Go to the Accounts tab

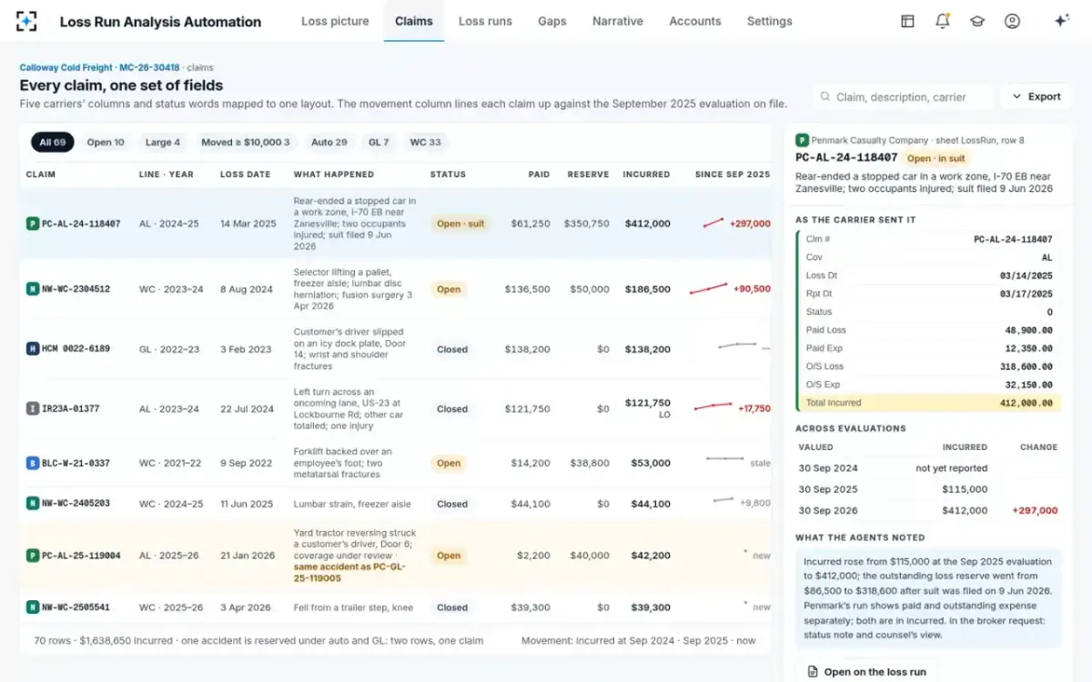[695, 21]
